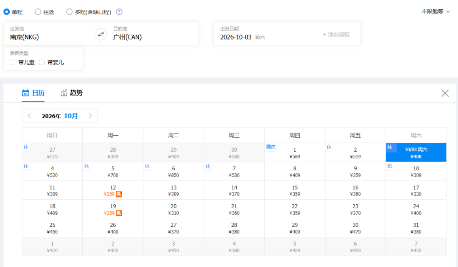Edit departure city 南京(NKG) field
Screen dimensions: 458x267
[52, 33]
